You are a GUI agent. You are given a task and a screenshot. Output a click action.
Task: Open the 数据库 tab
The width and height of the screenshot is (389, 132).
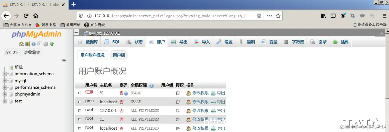88,42
